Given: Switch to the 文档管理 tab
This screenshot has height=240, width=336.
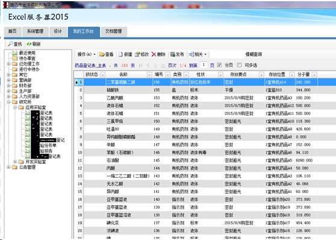Looking at the screenshot, I should (x=113, y=31).
